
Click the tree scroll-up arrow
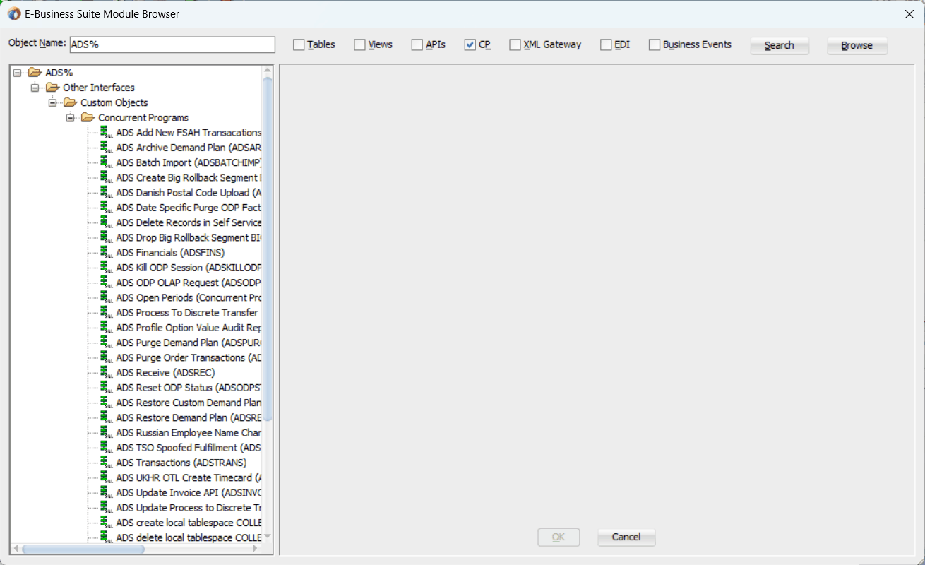(x=268, y=71)
